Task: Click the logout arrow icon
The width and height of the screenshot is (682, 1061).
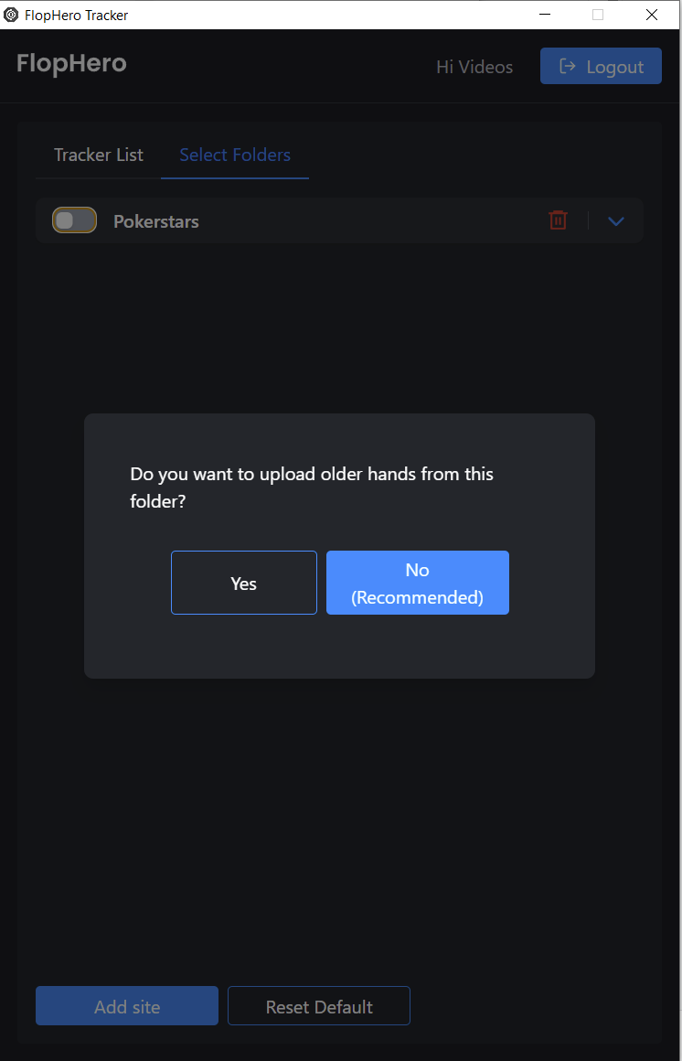Action: coord(568,66)
